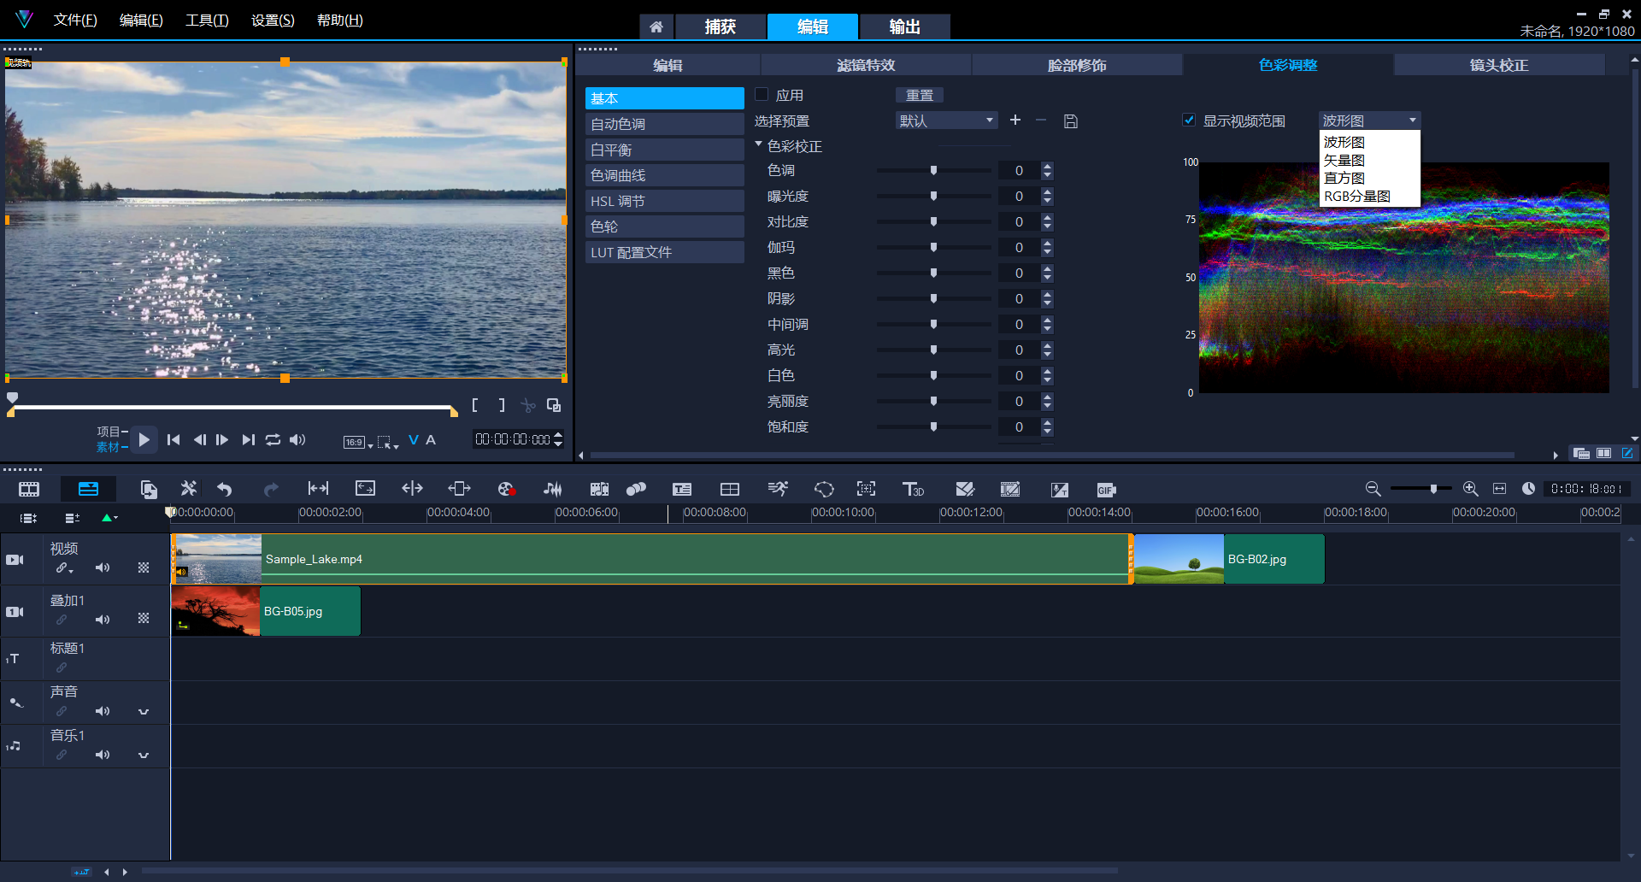Expand the 音乐1 track options
Viewport: 1641px width, 882px height.
pyautogui.click(x=144, y=755)
